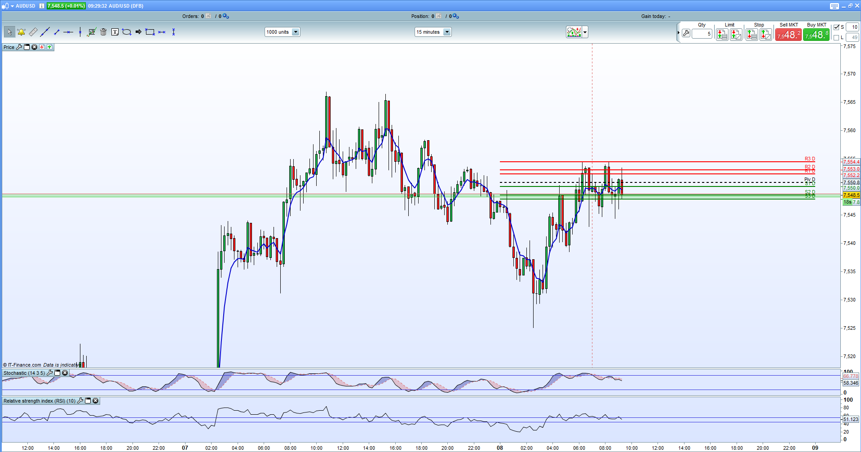Open order settings gear icon
The image size is (861, 452).
pyautogui.click(x=226, y=16)
